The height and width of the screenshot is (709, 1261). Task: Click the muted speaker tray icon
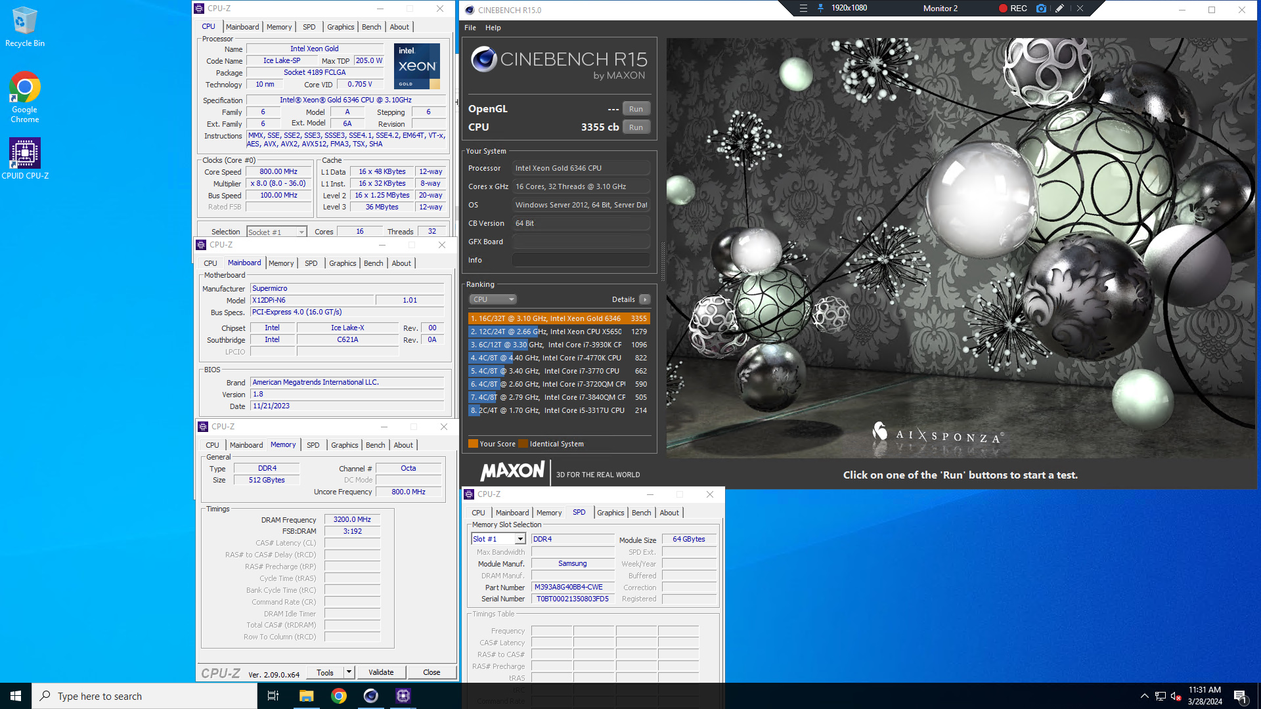point(1176,696)
